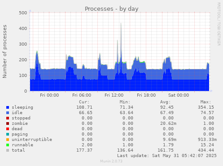
Task: Click sleeping average value 92.45
Action: 167,107
